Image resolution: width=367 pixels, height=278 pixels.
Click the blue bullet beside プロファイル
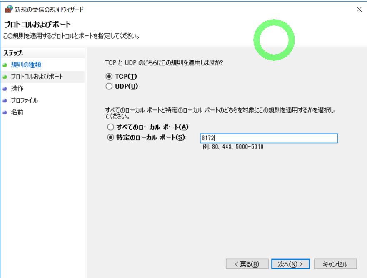[5, 101]
